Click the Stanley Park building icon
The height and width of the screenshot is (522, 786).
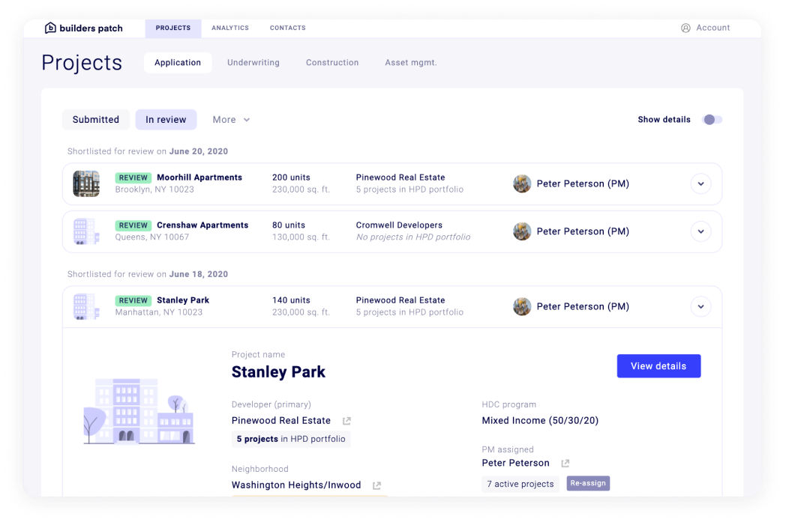pos(86,306)
